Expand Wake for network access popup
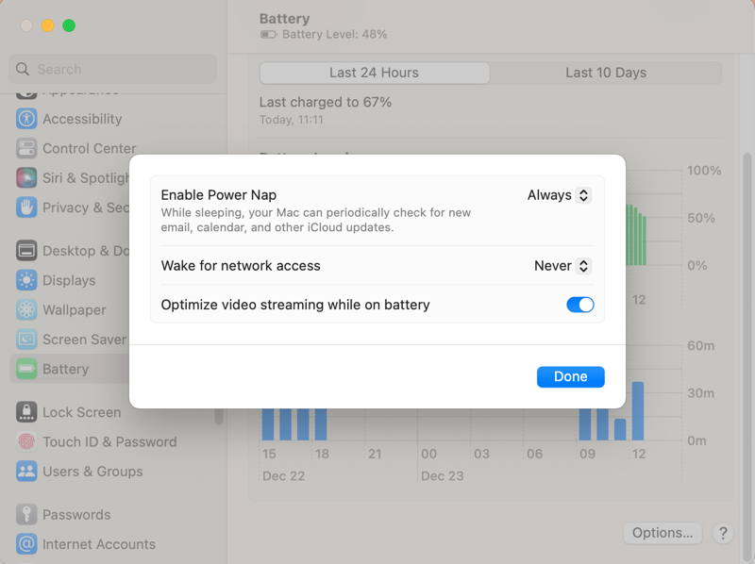Image resolution: width=755 pixels, height=564 pixels. [x=562, y=266]
